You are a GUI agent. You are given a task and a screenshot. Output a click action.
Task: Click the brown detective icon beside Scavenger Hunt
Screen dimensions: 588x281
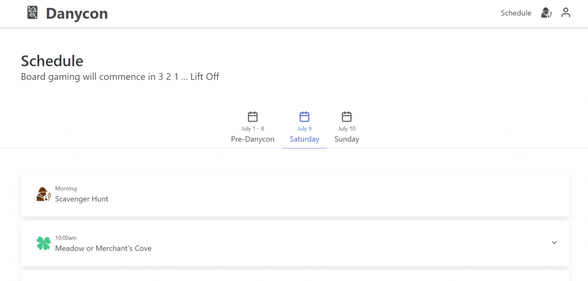pyautogui.click(x=44, y=194)
